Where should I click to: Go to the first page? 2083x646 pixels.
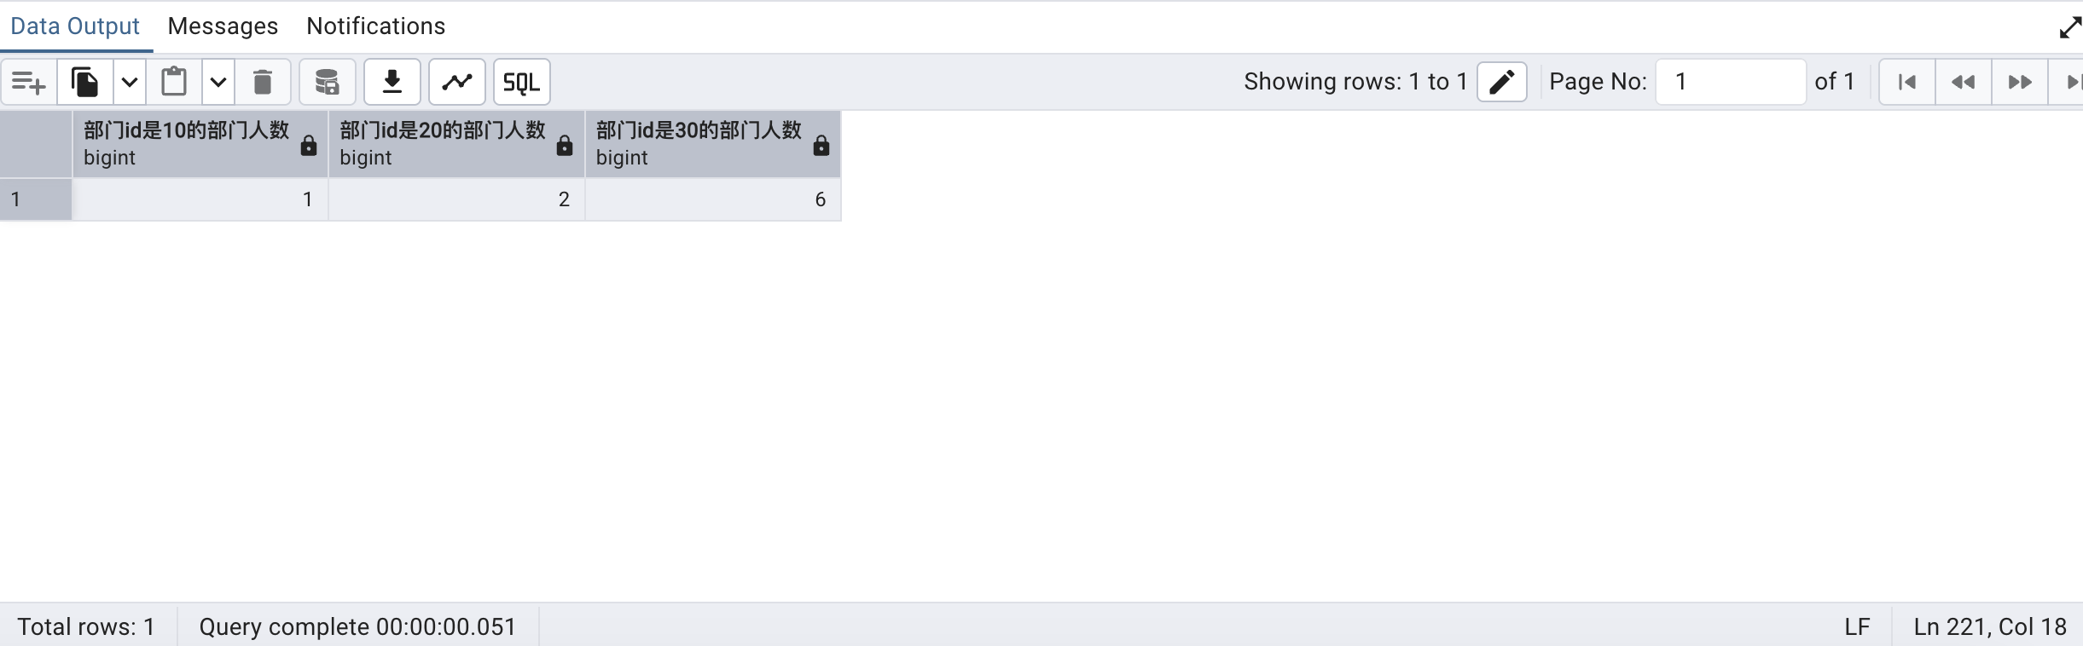(1907, 82)
